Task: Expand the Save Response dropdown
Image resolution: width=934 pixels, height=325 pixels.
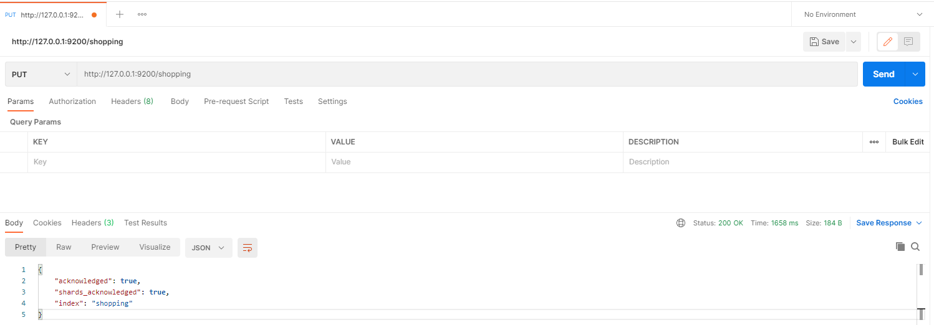Action: [890, 223]
